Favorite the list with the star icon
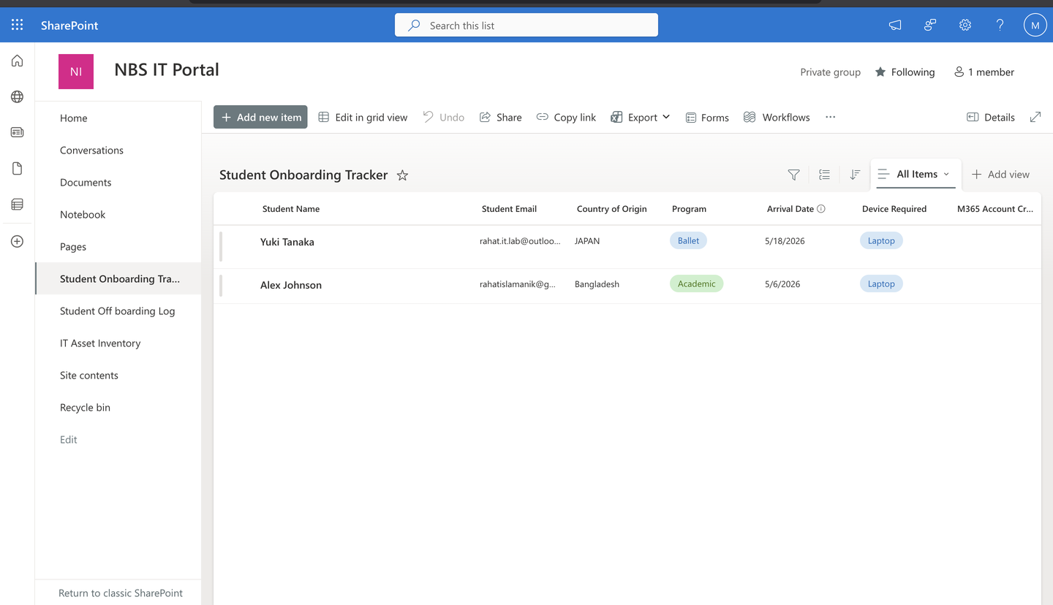 (402, 175)
